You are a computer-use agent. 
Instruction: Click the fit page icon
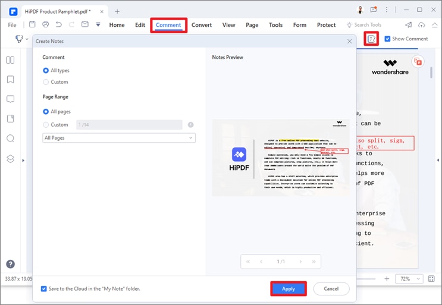[431, 279]
